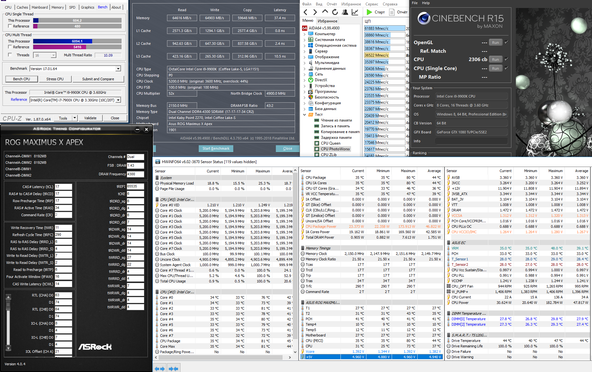Open the Сервис menu in AIDA64

click(372, 4)
